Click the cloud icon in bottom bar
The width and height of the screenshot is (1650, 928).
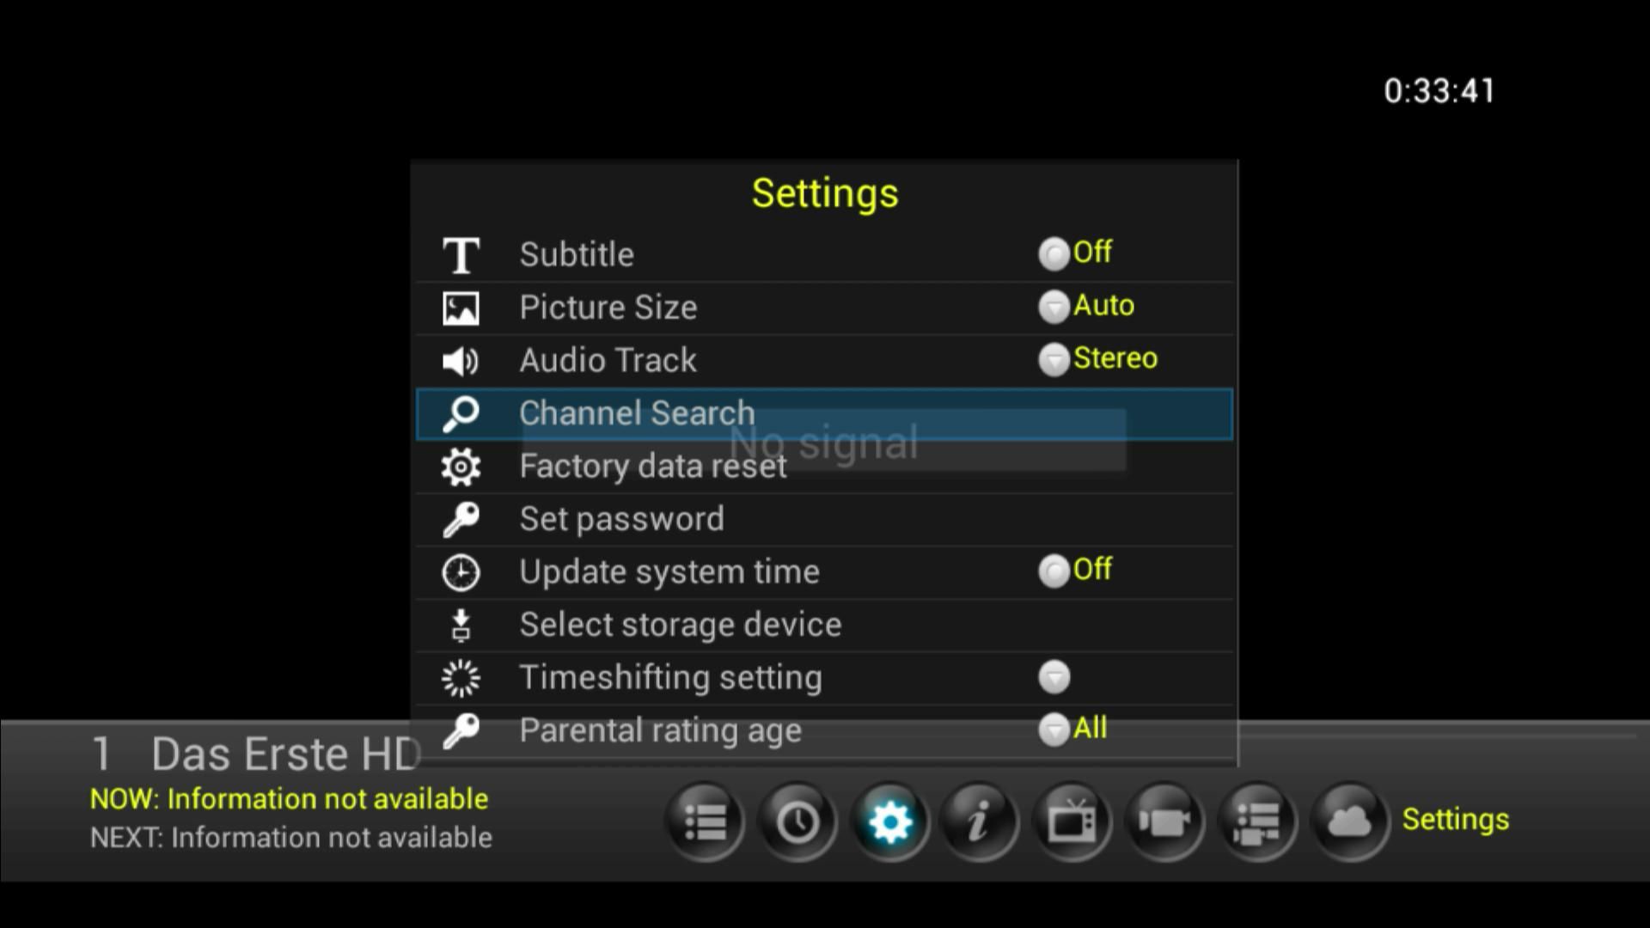coord(1349,821)
